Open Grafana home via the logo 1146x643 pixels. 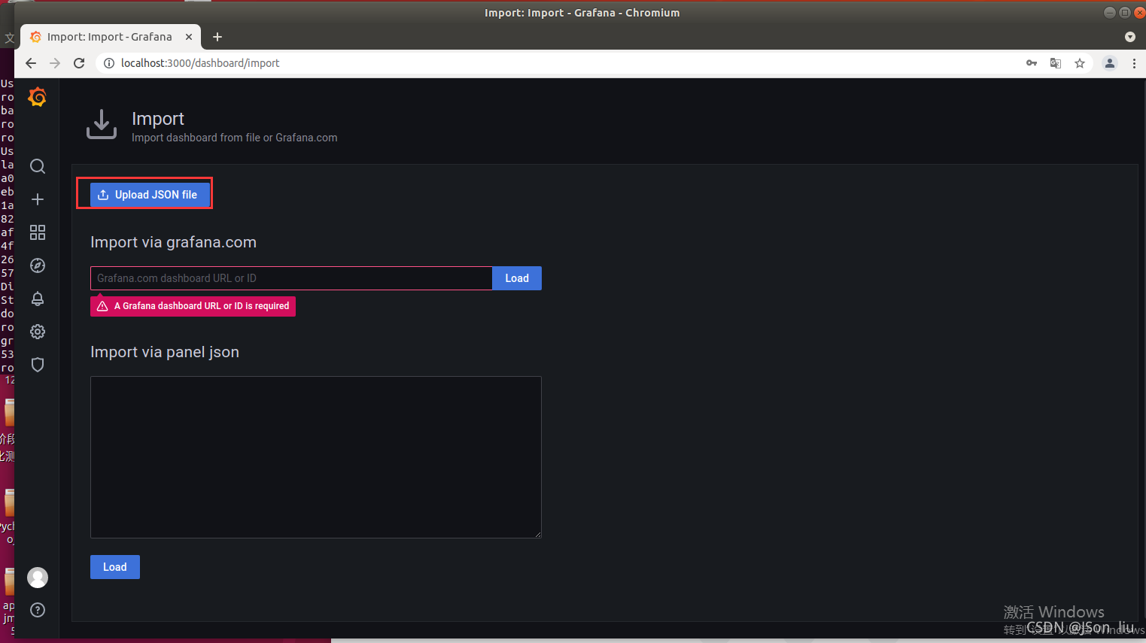click(x=37, y=97)
